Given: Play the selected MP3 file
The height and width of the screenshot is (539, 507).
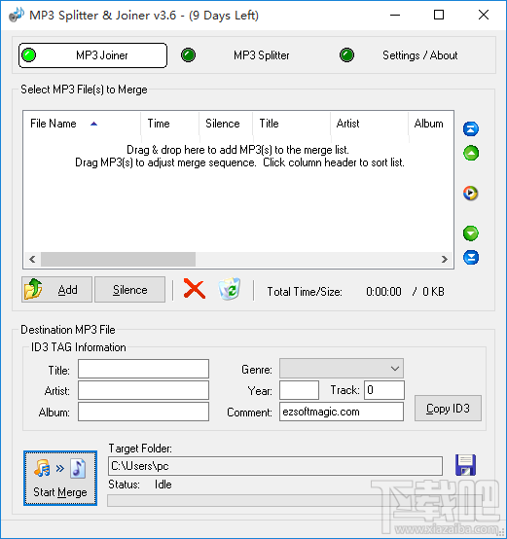Looking at the screenshot, I should pos(471,194).
